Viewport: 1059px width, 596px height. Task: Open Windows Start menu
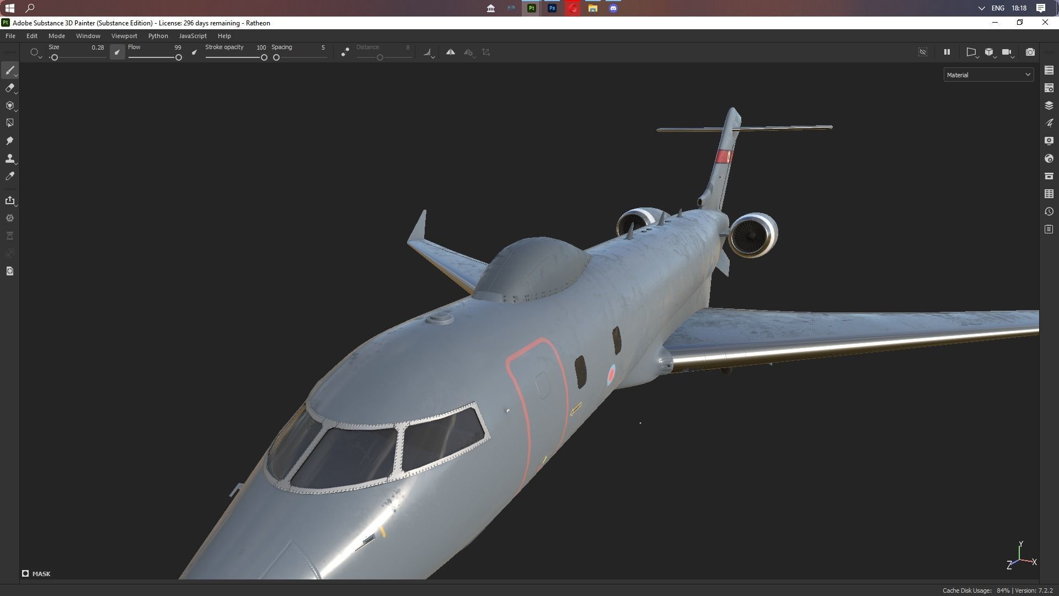9,8
